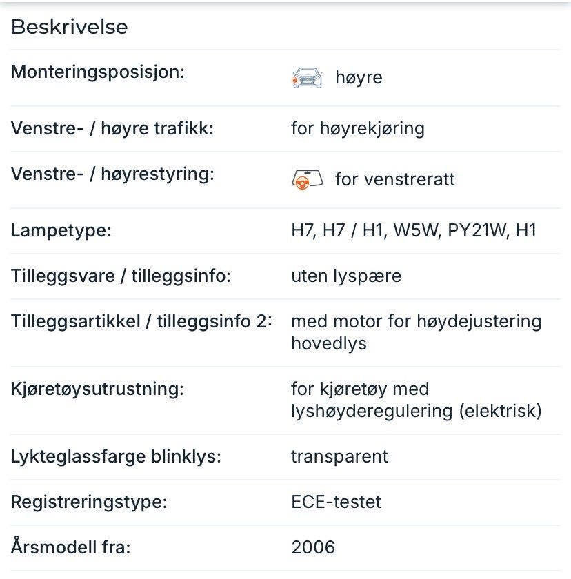The height and width of the screenshot is (579, 571).
Task: Select the for høyrekjøring value text
Action: 358,129
